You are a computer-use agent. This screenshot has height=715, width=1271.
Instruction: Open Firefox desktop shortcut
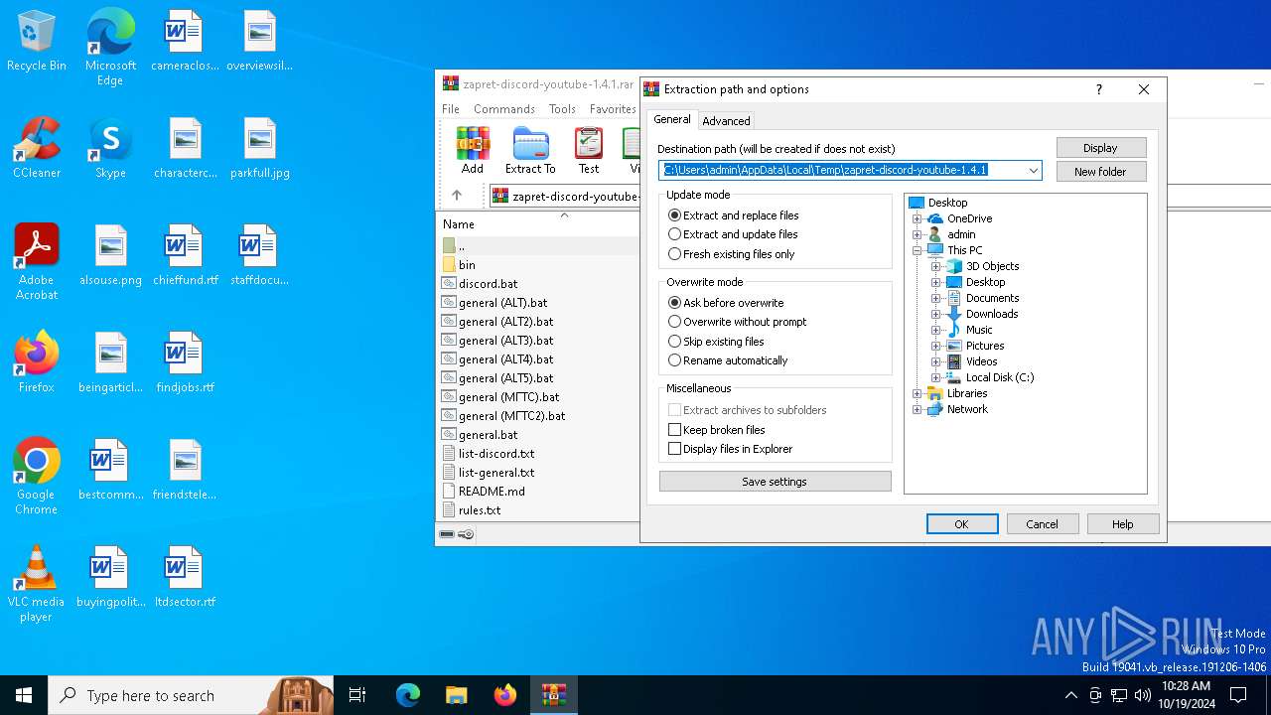(x=37, y=362)
